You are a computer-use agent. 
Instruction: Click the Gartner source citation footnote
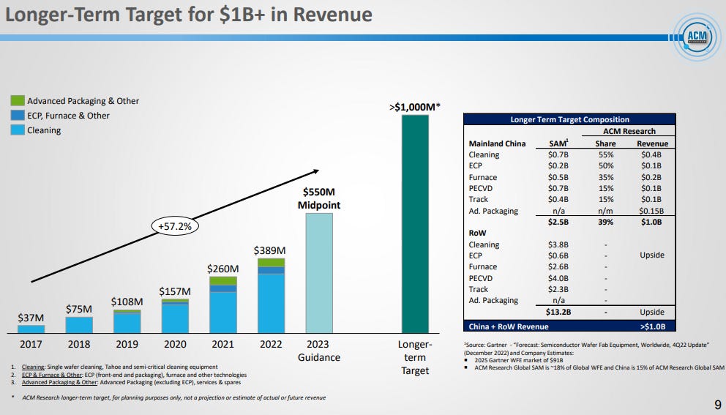tap(587, 349)
